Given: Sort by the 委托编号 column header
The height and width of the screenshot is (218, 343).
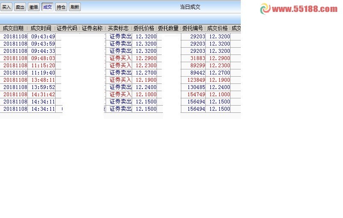Looking at the screenshot, I should [x=192, y=29].
